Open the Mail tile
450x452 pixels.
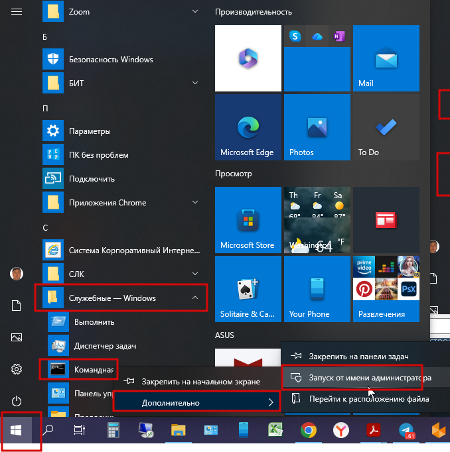pos(386,58)
